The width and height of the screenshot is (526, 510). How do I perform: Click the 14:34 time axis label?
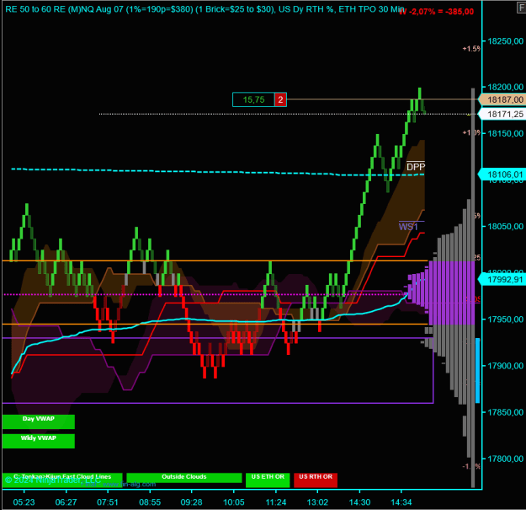tap(401, 502)
